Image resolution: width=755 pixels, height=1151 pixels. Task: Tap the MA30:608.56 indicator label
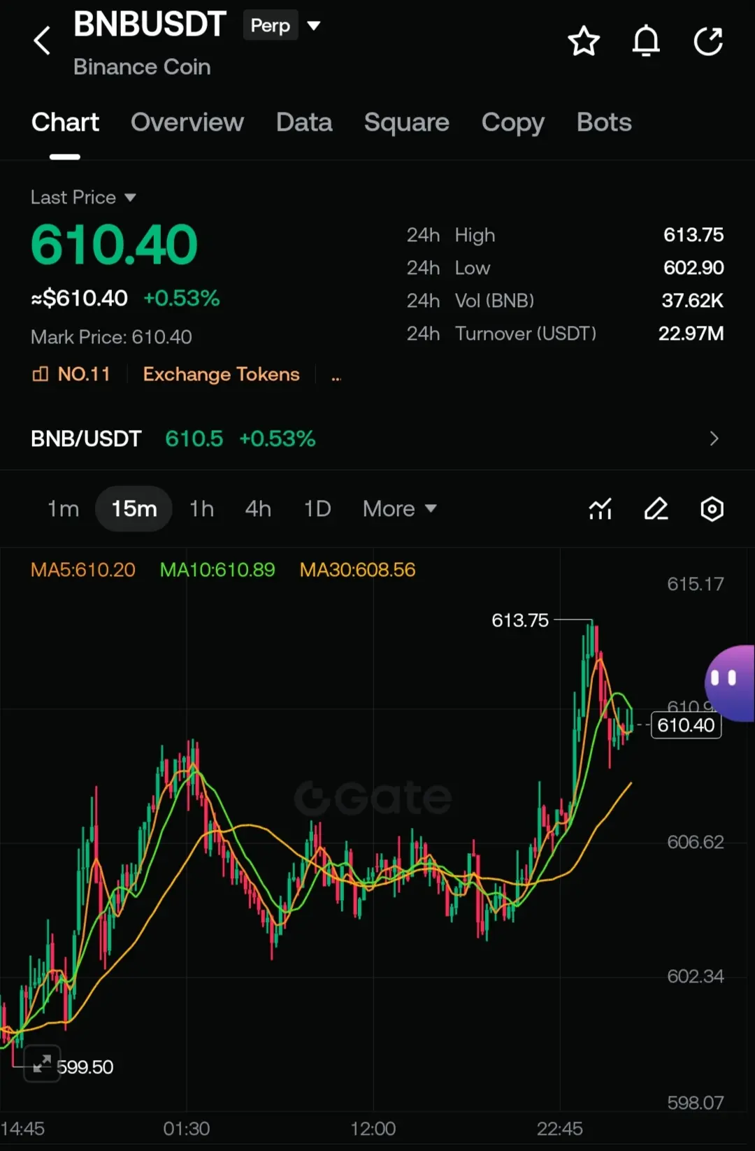click(x=357, y=570)
